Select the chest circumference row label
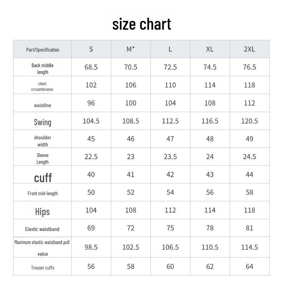This screenshot has width=283, height=283. tap(42, 86)
